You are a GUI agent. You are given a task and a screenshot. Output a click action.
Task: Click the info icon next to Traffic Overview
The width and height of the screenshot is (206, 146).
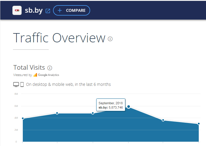coord(110,39)
